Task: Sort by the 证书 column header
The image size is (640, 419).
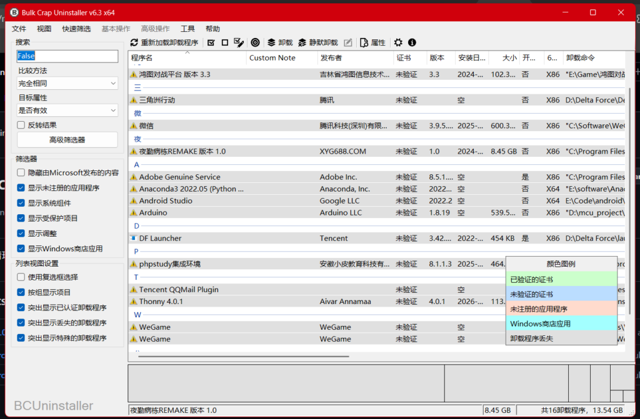Action: pos(410,58)
